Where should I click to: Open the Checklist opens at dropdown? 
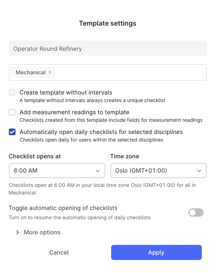click(x=57, y=171)
